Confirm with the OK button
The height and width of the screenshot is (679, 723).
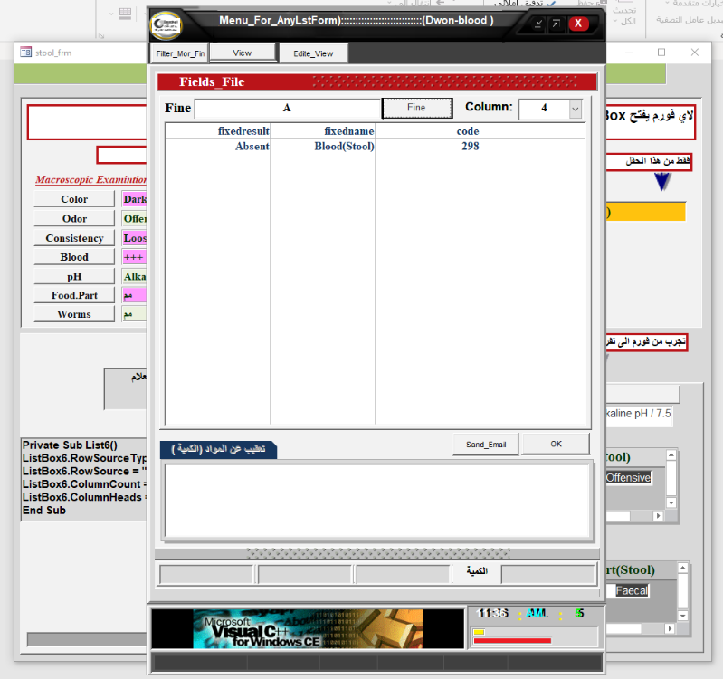coord(556,444)
